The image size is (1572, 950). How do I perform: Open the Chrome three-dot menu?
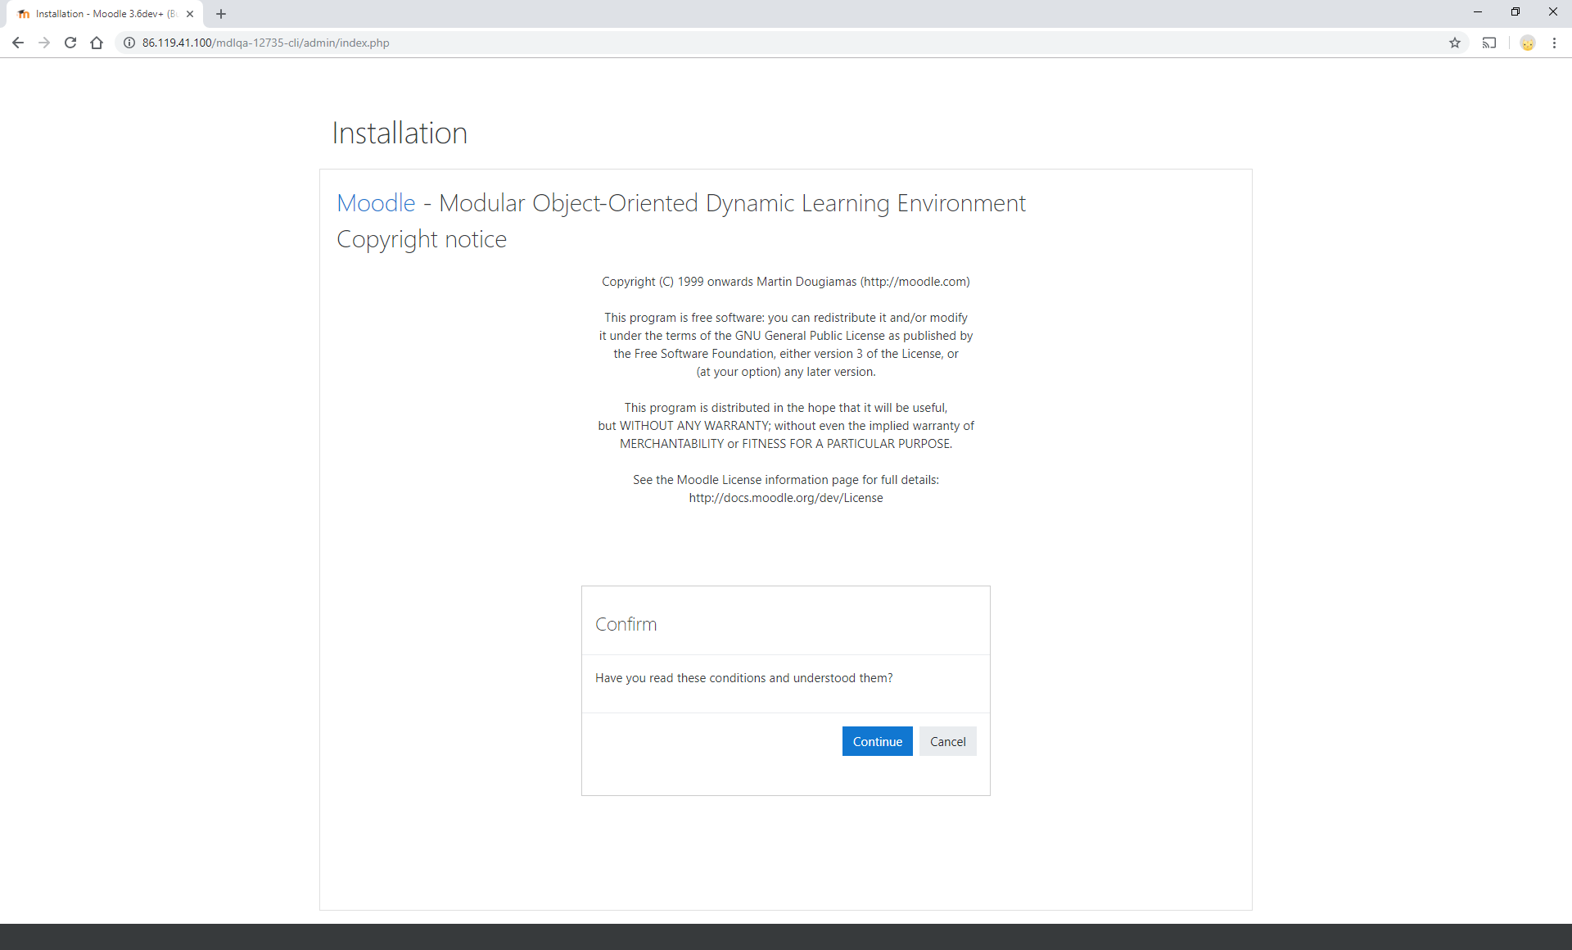pos(1554,43)
